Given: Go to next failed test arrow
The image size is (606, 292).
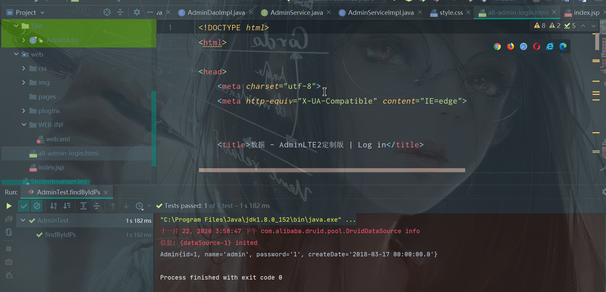Looking at the screenshot, I should (126, 206).
